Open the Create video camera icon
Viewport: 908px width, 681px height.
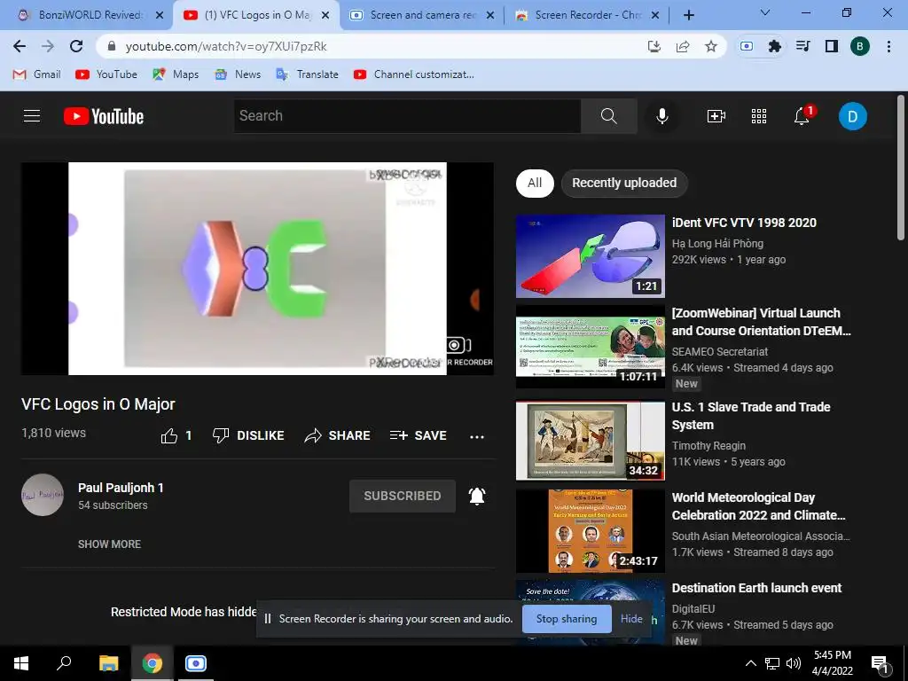click(x=716, y=116)
